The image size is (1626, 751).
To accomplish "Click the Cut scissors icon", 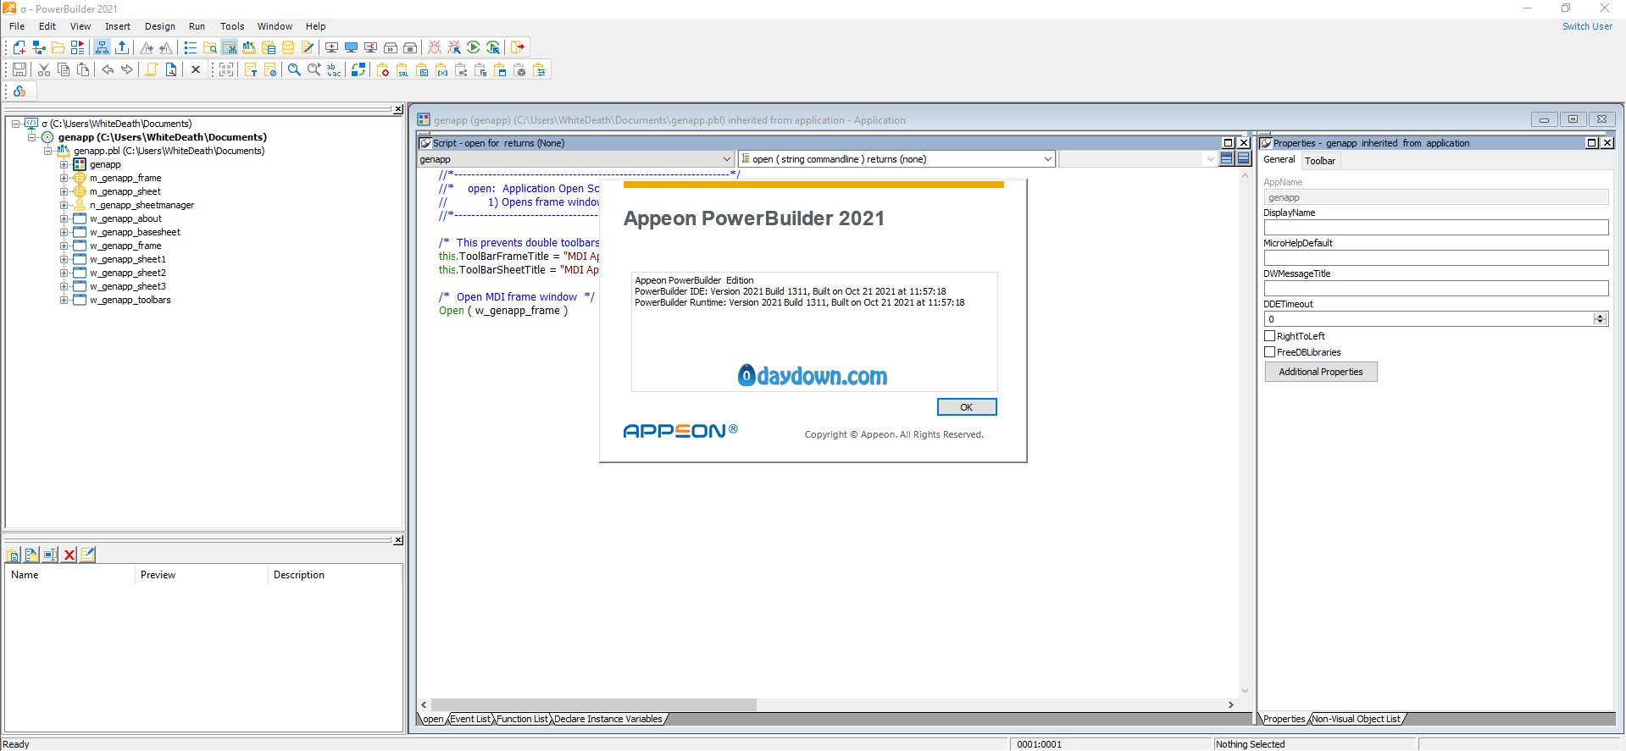I will 44,69.
